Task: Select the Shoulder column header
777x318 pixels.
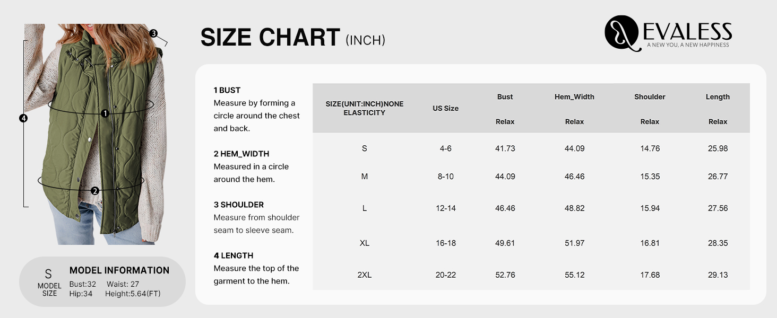Action: (650, 97)
